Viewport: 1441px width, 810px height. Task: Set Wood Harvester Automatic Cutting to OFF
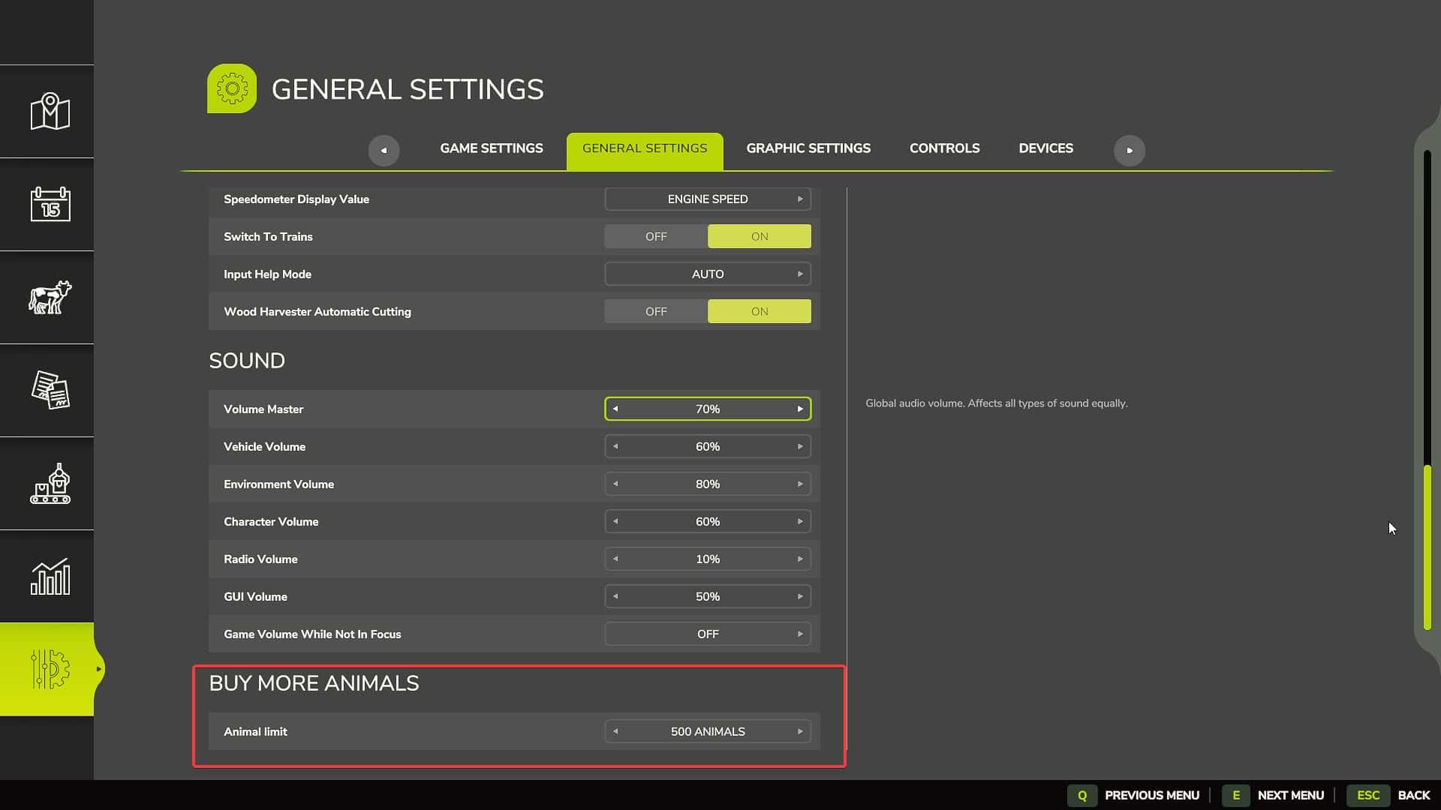click(655, 311)
